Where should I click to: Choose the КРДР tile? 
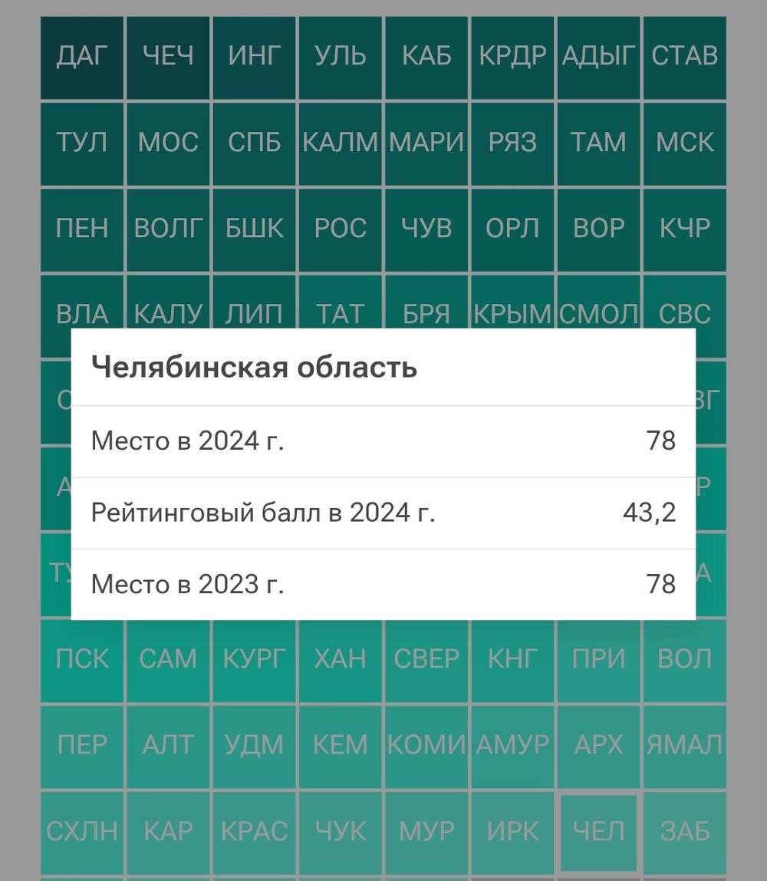tap(512, 57)
